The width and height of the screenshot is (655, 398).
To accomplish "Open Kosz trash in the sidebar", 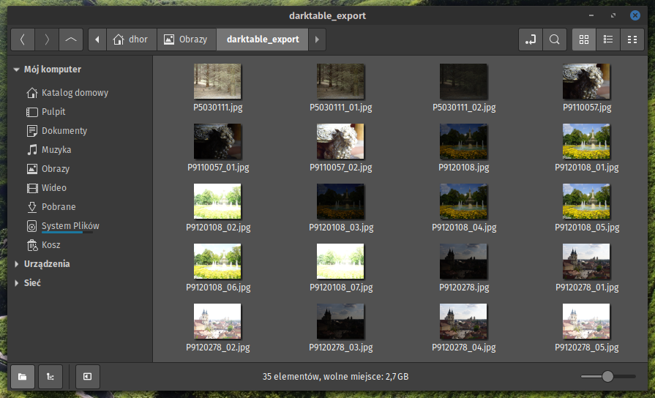I will pos(43,245).
